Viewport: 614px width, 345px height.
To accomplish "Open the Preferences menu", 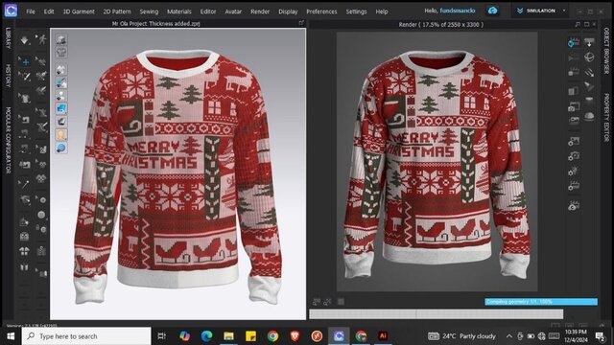I will pos(321,11).
